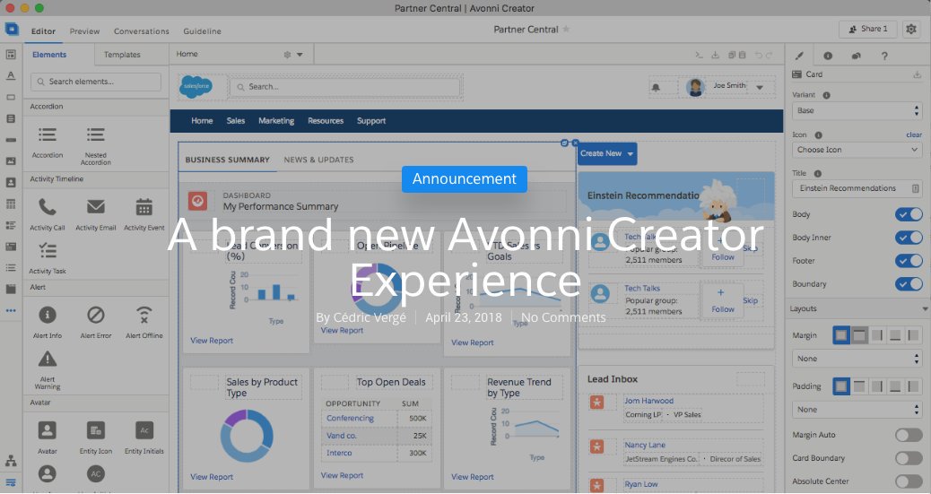This screenshot has height=494, width=931.
Task: Open the Support nav menu item
Action: coord(371,121)
